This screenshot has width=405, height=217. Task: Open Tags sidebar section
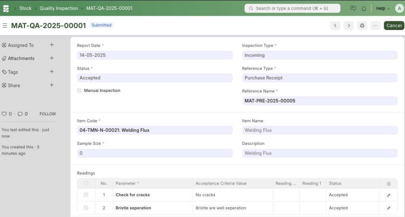[x=13, y=72]
